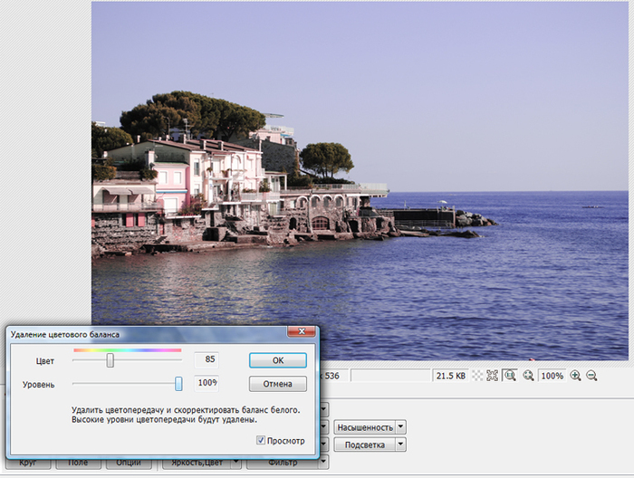The image size is (634, 478).
Task: Expand the Фильтр dropdown arrow
Action: click(x=324, y=463)
